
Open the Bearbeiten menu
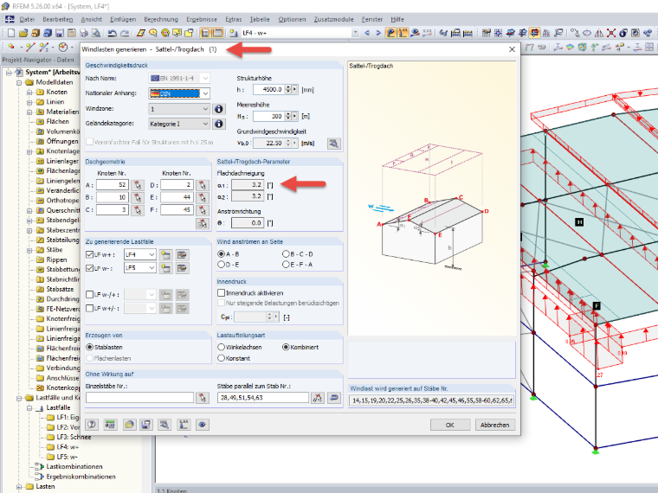coord(57,19)
